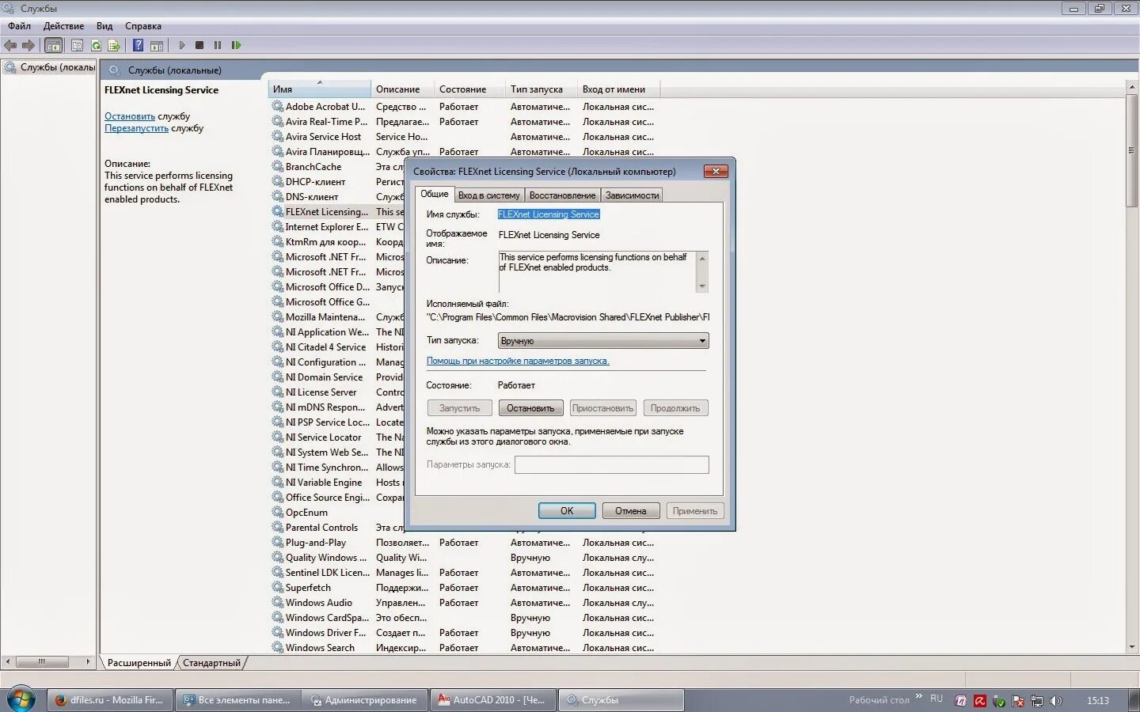
Task: Switch to the Log On tab
Action: tap(489, 195)
